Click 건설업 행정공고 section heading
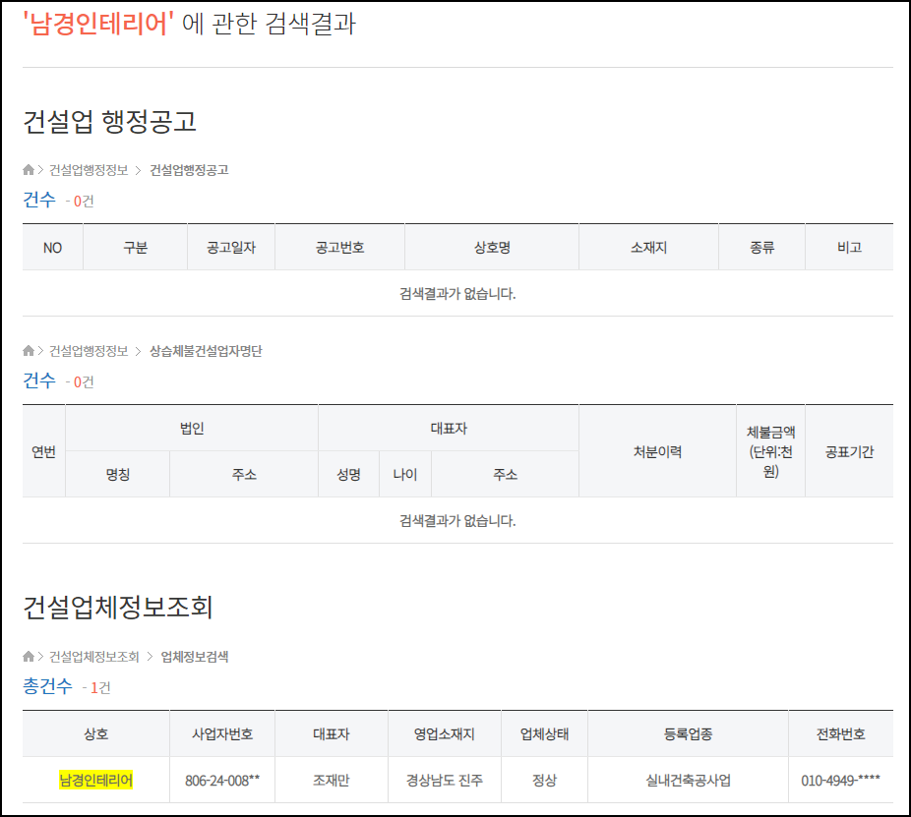 [109, 121]
